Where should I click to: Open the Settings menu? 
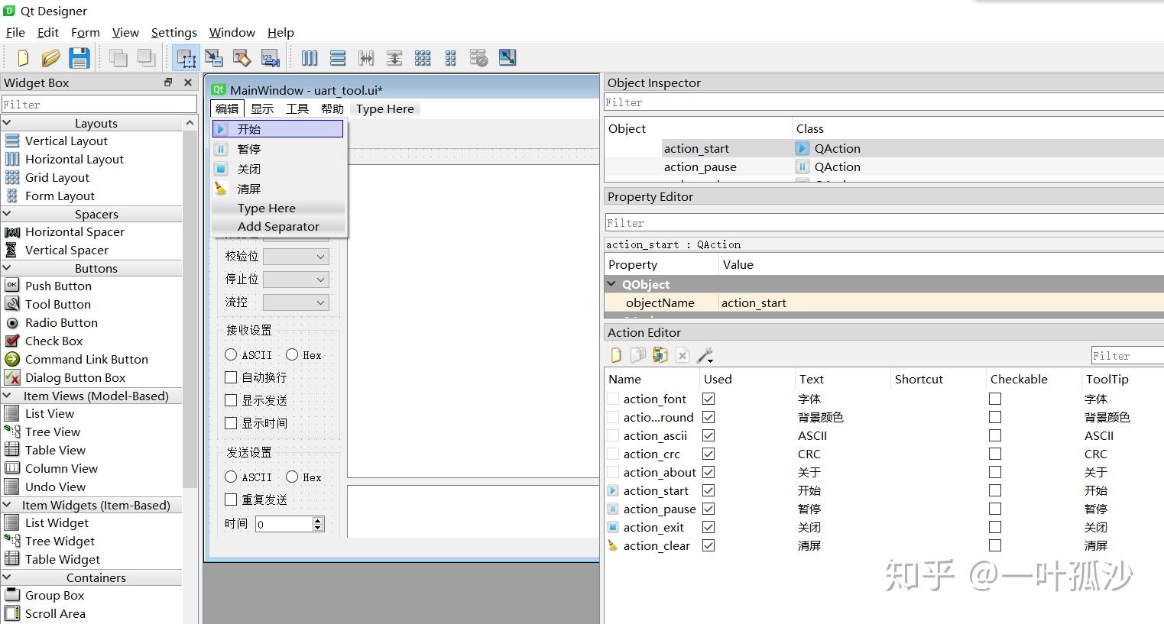point(173,32)
